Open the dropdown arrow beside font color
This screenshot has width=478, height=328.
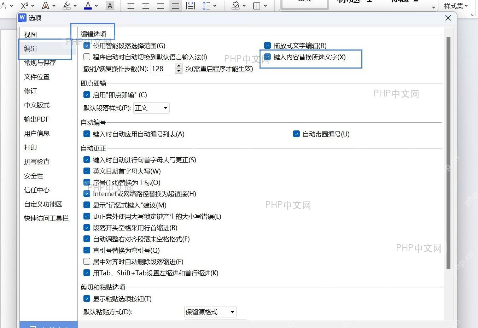pyautogui.click(x=96, y=6)
